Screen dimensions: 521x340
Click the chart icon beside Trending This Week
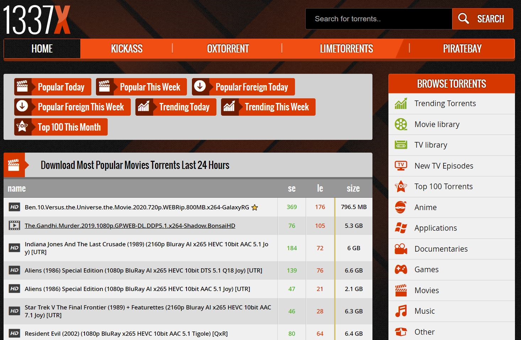(x=229, y=106)
